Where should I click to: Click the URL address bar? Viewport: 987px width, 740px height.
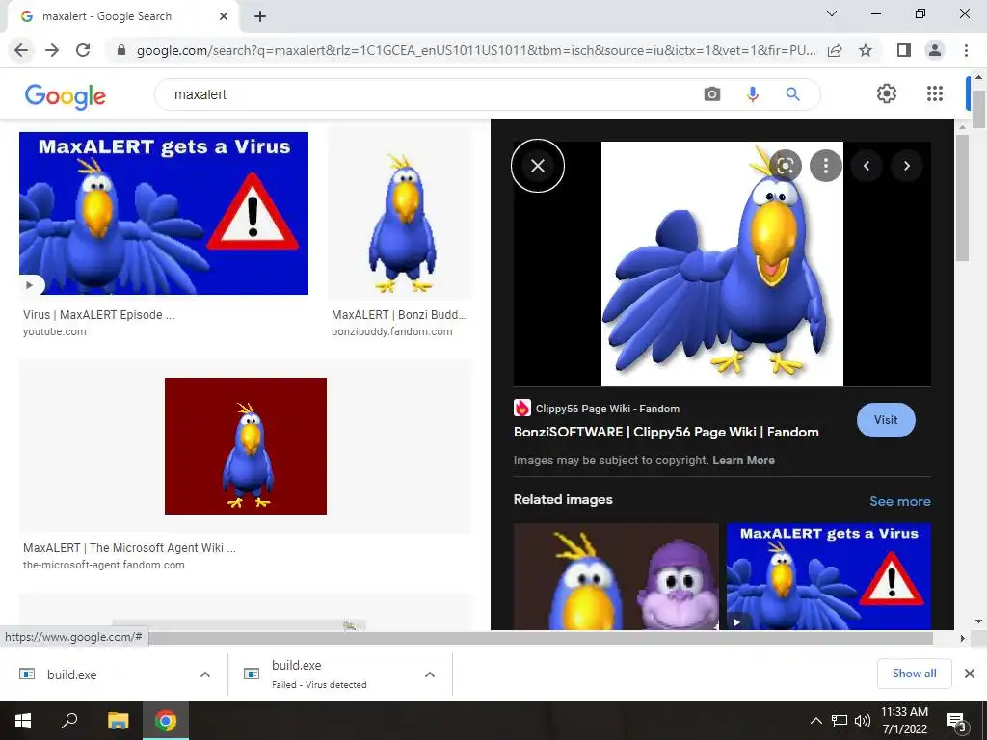click(475, 50)
